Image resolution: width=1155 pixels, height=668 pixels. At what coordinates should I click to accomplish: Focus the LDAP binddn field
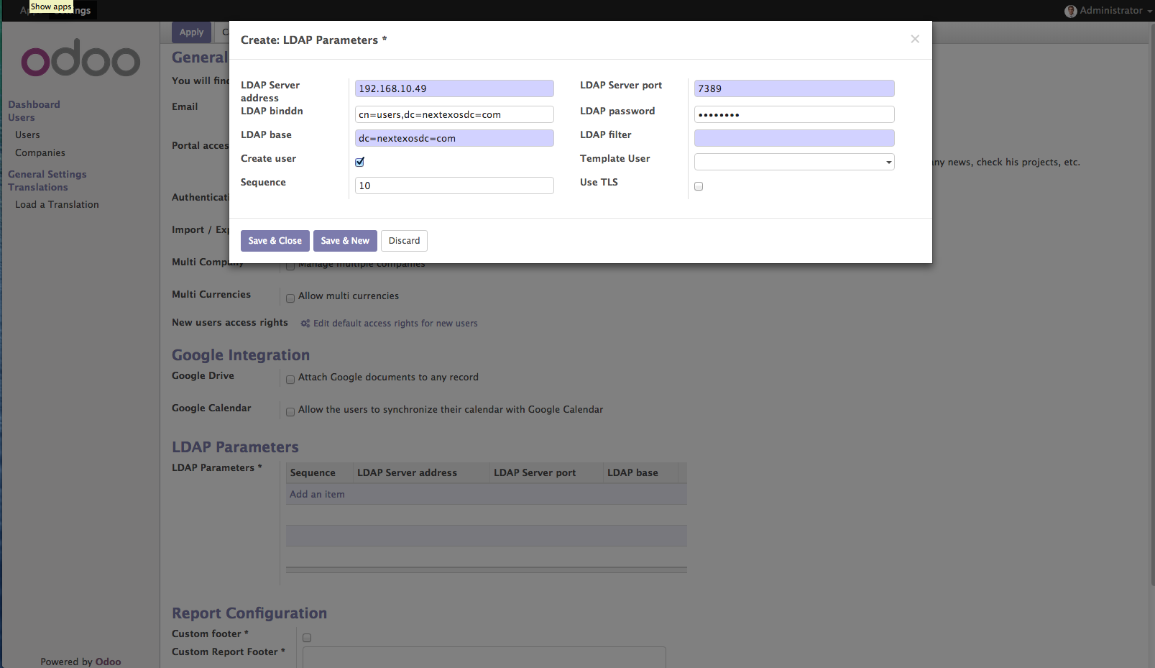tap(454, 114)
